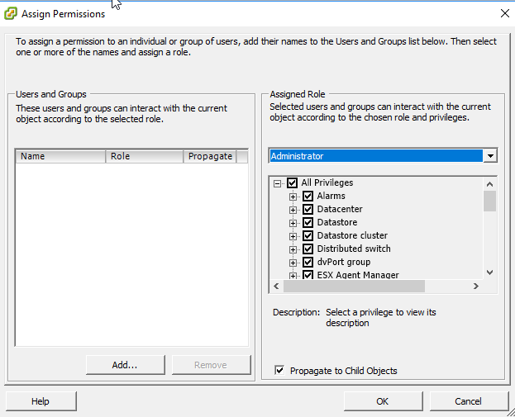Select the All Privileges tree label
Image resolution: width=515 pixels, height=417 pixels.
[327, 182]
